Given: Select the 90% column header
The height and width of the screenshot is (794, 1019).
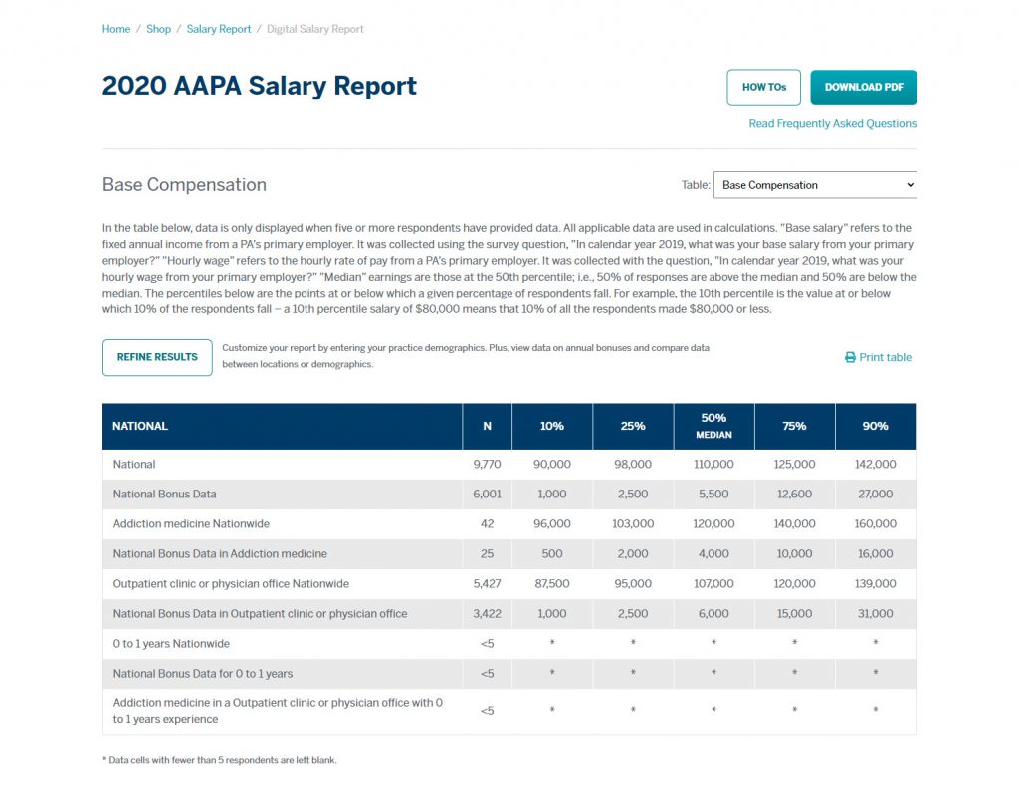Looking at the screenshot, I should pyautogui.click(x=876, y=426).
